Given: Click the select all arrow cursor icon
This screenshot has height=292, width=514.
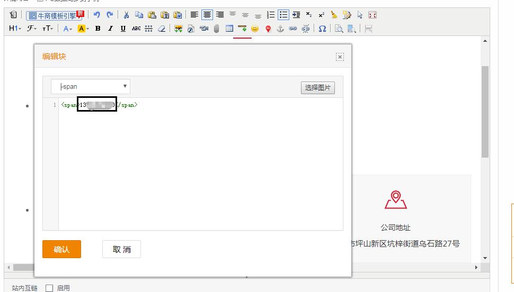Looking at the screenshot, I should pyautogui.click(x=360, y=15).
